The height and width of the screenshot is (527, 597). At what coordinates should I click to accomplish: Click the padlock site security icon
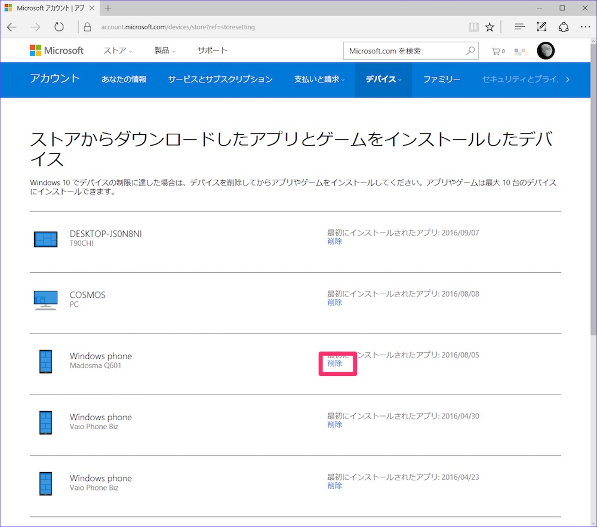pos(88,27)
